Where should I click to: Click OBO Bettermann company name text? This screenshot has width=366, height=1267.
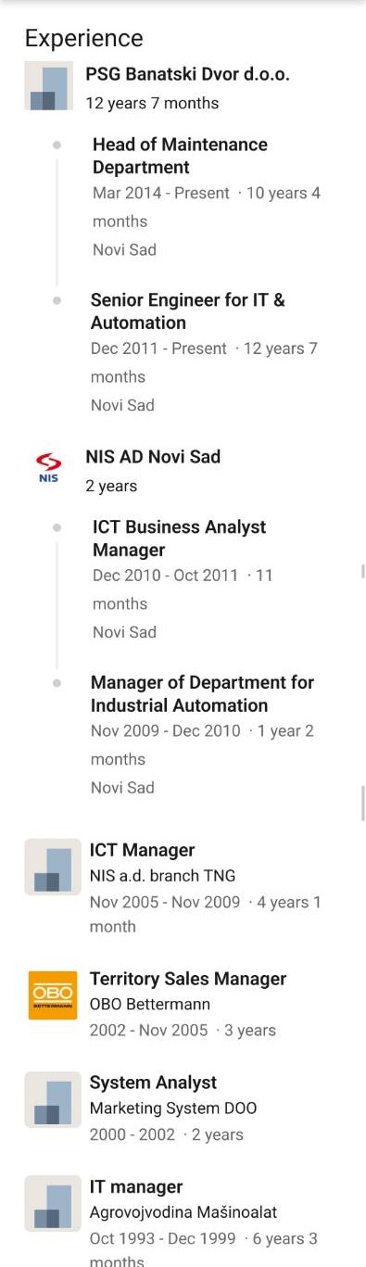click(150, 1004)
